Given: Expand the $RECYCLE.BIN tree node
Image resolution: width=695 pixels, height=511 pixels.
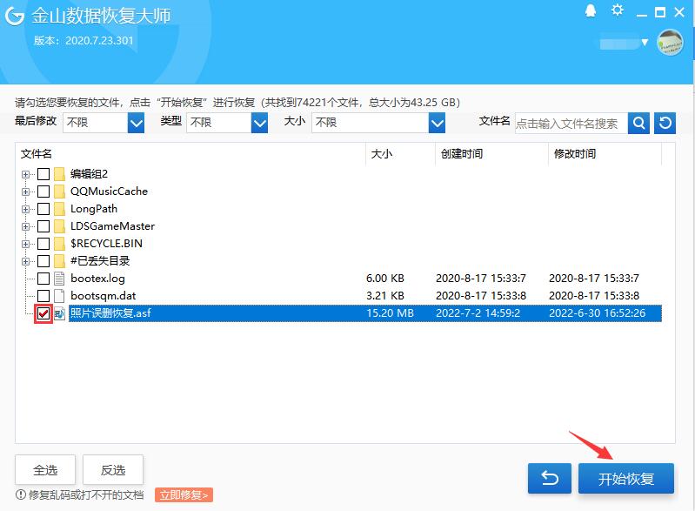Looking at the screenshot, I should coord(25,244).
